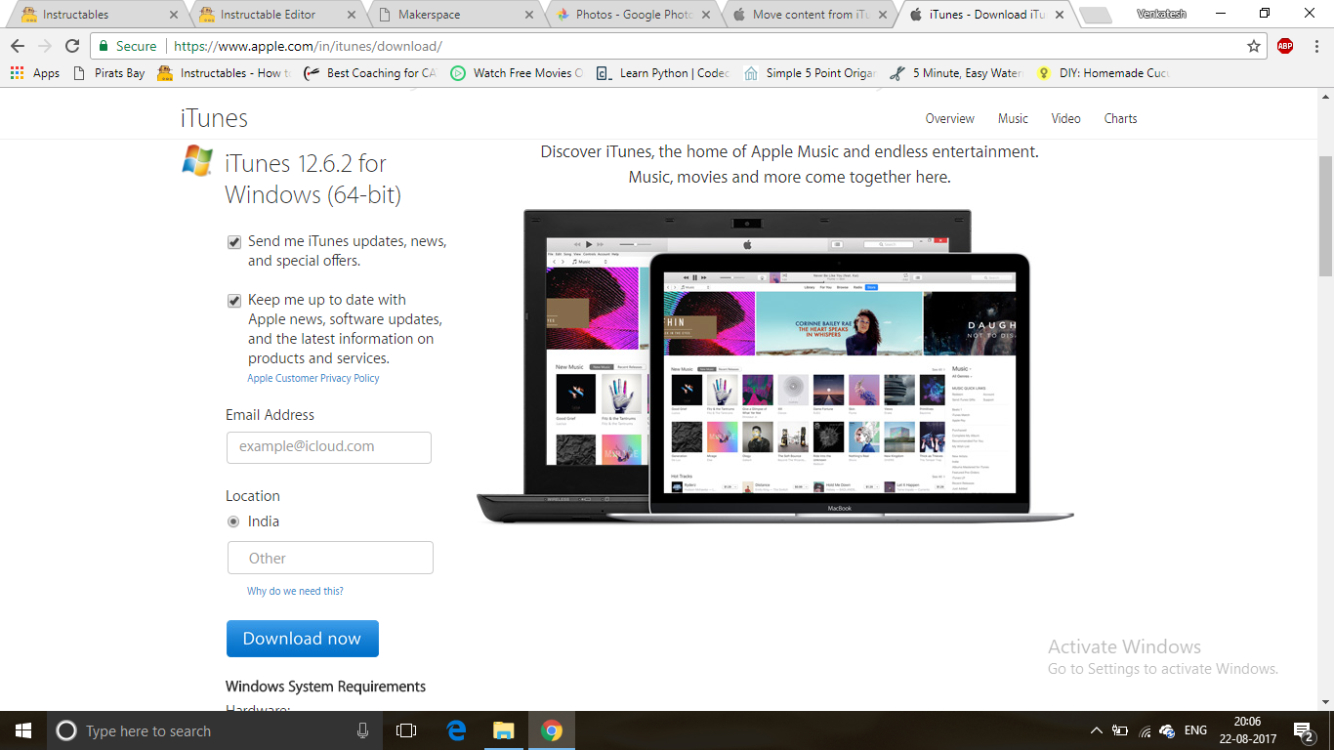
Task: Click the page vertical scrollbar thumb
Action: 1325,216
